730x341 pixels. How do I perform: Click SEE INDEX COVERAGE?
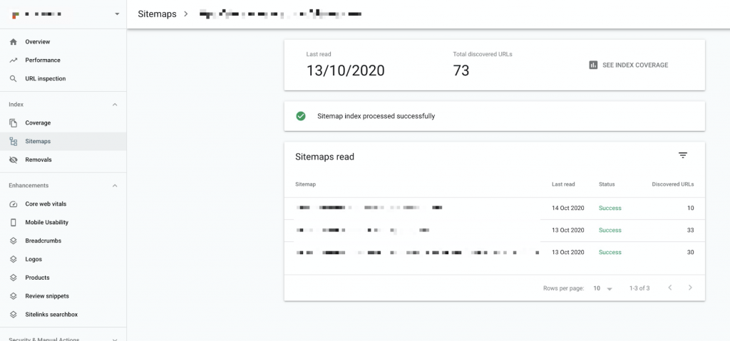click(635, 65)
